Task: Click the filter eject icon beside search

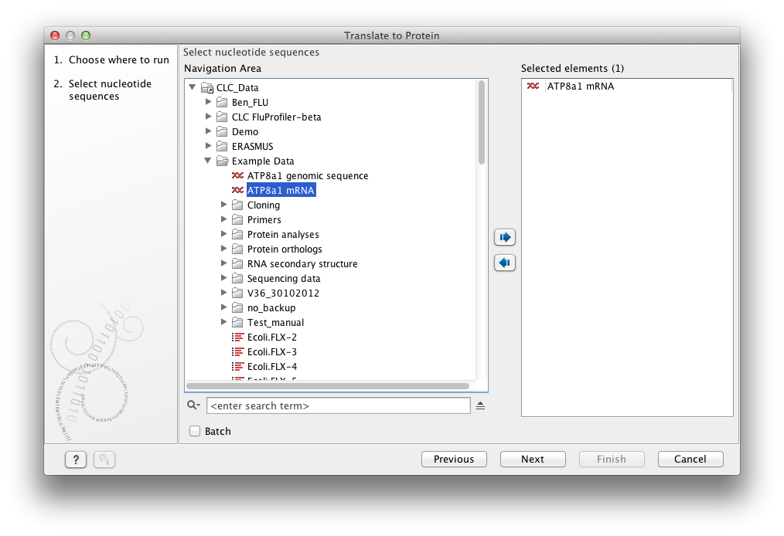Action: (480, 405)
